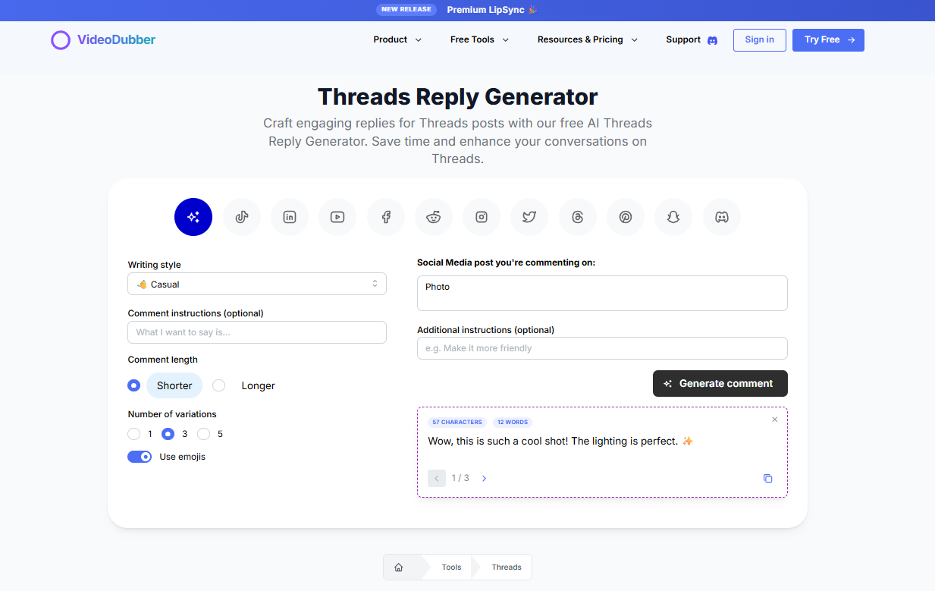Select the Shorter comment length radio
The width and height of the screenshot is (935, 591).
(134, 385)
